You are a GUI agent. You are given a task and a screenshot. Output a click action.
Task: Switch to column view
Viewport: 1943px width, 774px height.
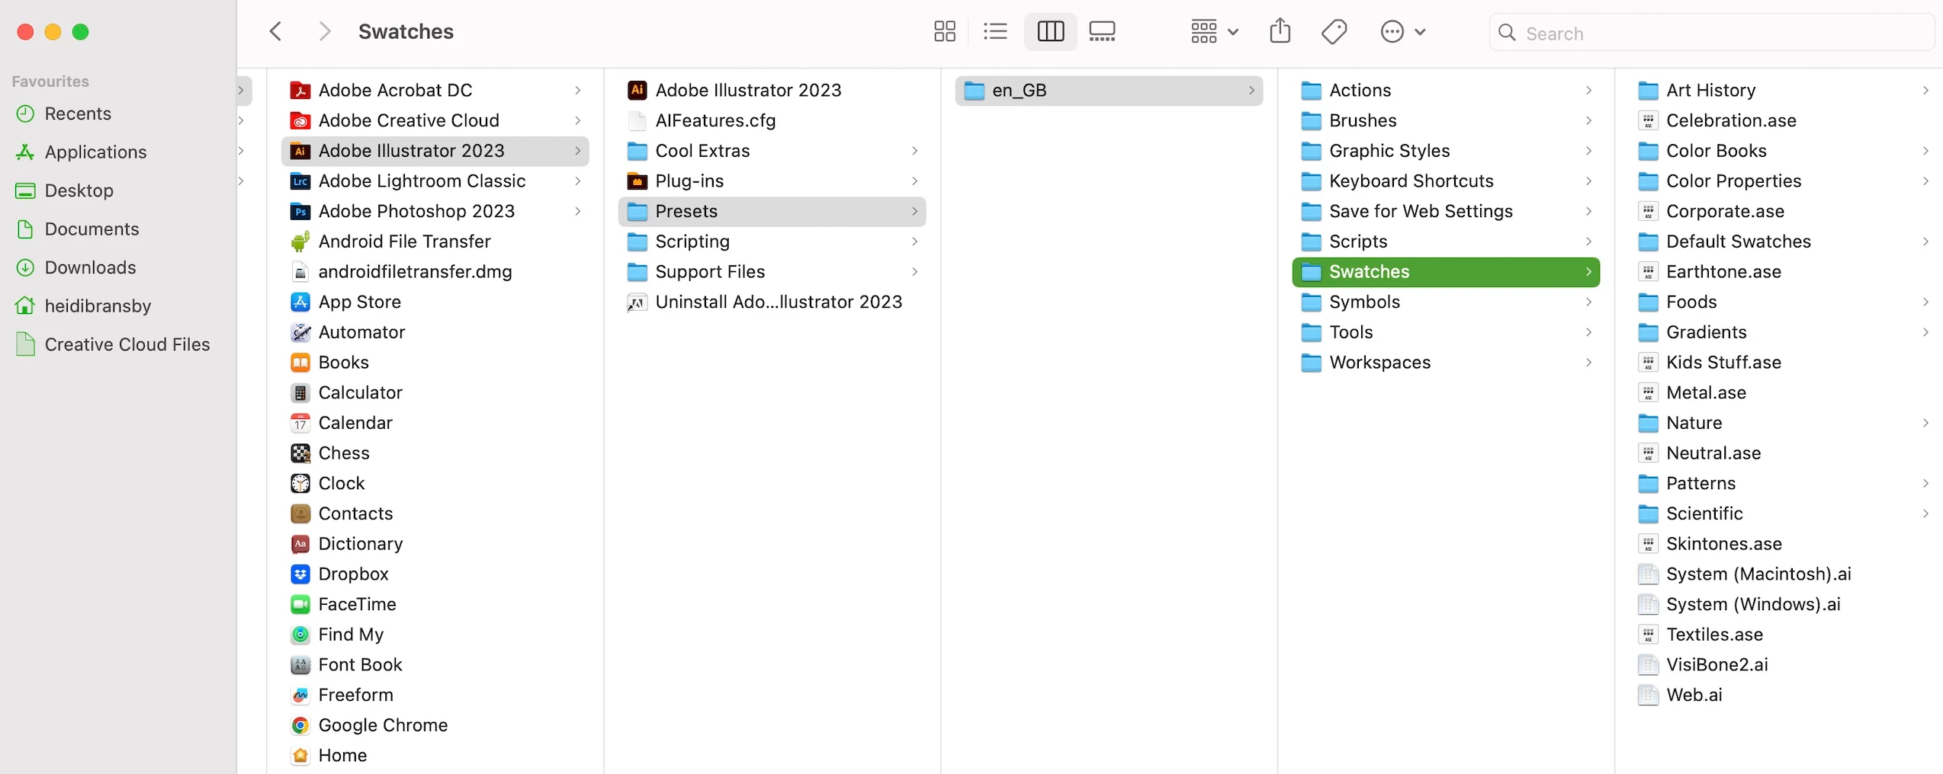[1050, 32]
